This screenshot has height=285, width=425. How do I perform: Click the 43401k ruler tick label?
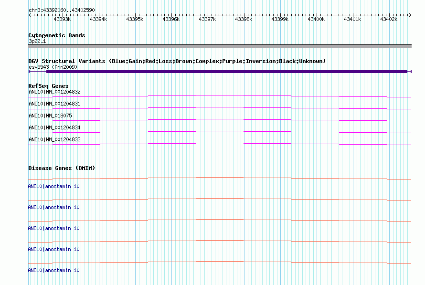point(352,19)
